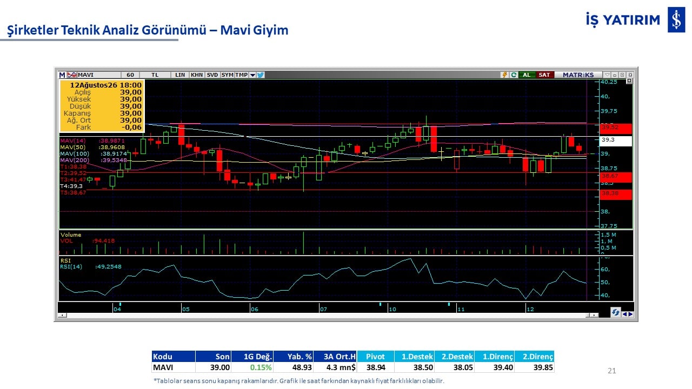The width and height of the screenshot is (692, 389).
Task: Click the green refresh icon
Action: point(514,75)
